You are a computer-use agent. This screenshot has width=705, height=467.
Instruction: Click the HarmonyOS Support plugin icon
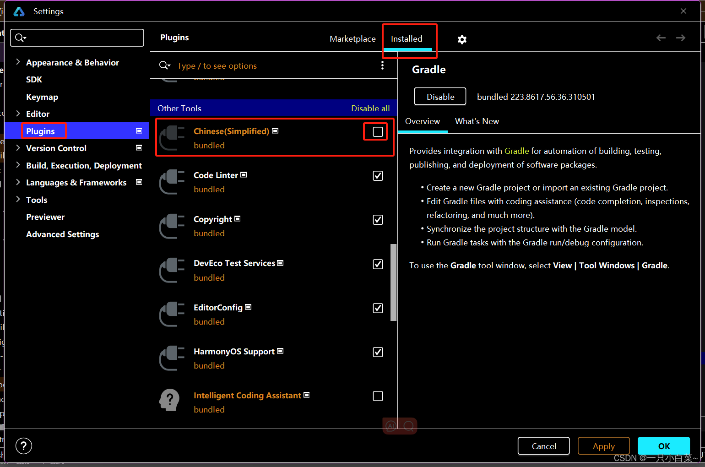(172, 358)
